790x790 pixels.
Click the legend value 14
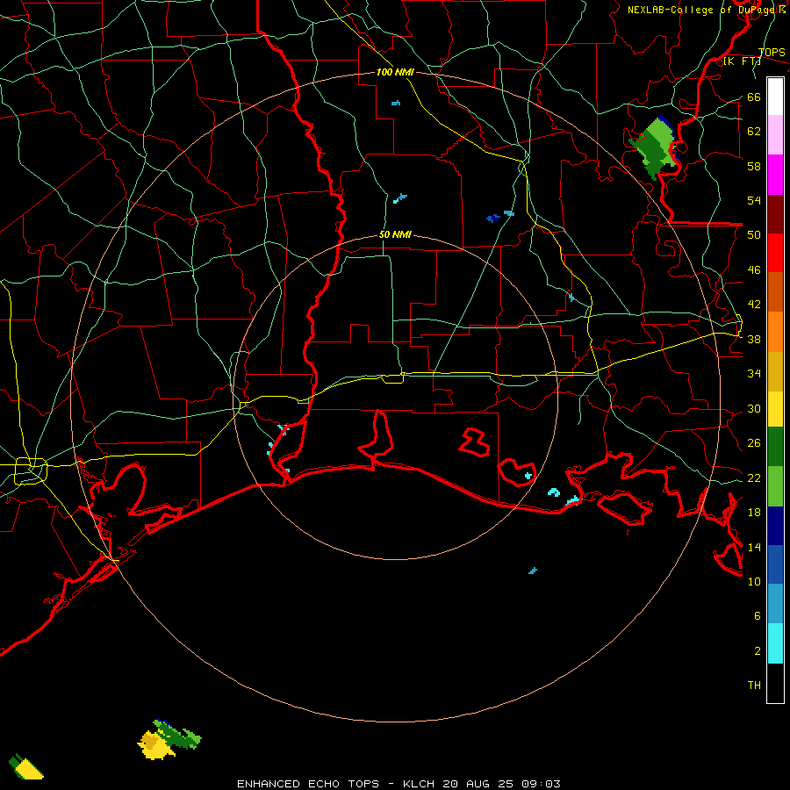point(754,547)
